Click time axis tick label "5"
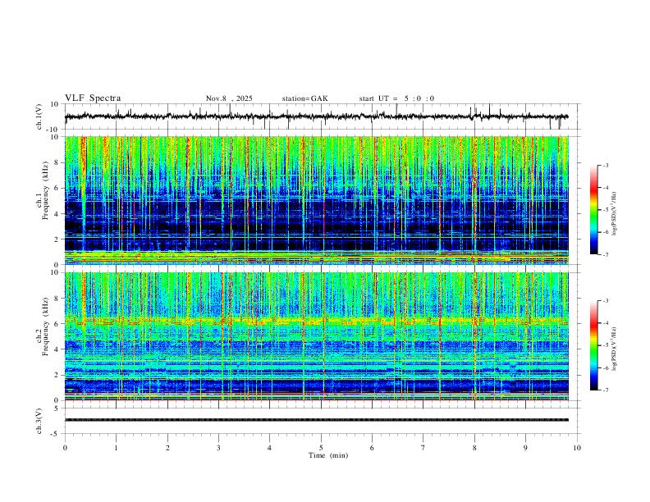 [321, 448]
